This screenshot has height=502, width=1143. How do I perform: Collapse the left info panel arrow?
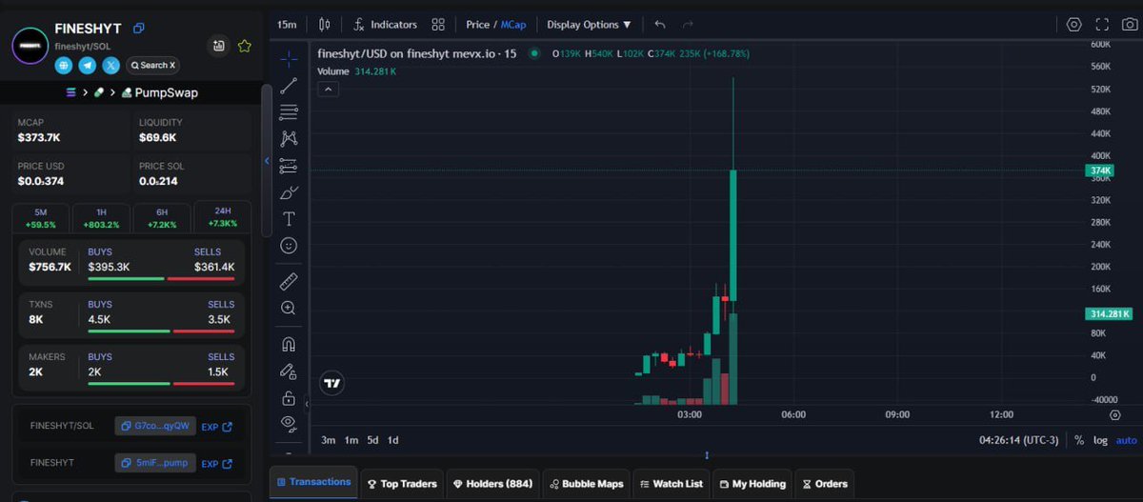point(267,161)
